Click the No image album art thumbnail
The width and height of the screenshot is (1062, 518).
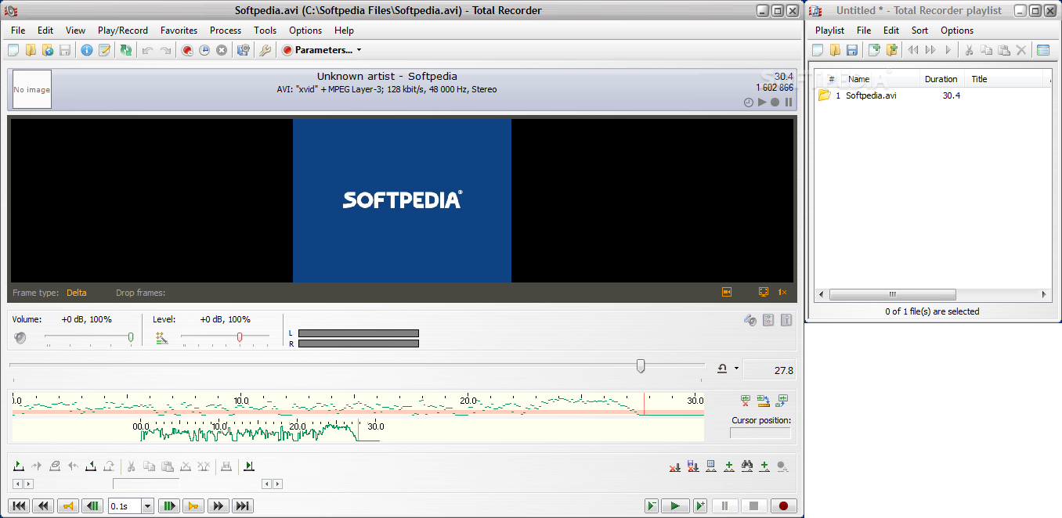pyautogui.click(x=32, y=89)
